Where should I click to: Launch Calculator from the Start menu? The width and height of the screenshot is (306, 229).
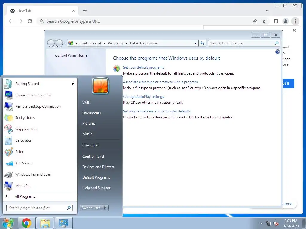40,140
